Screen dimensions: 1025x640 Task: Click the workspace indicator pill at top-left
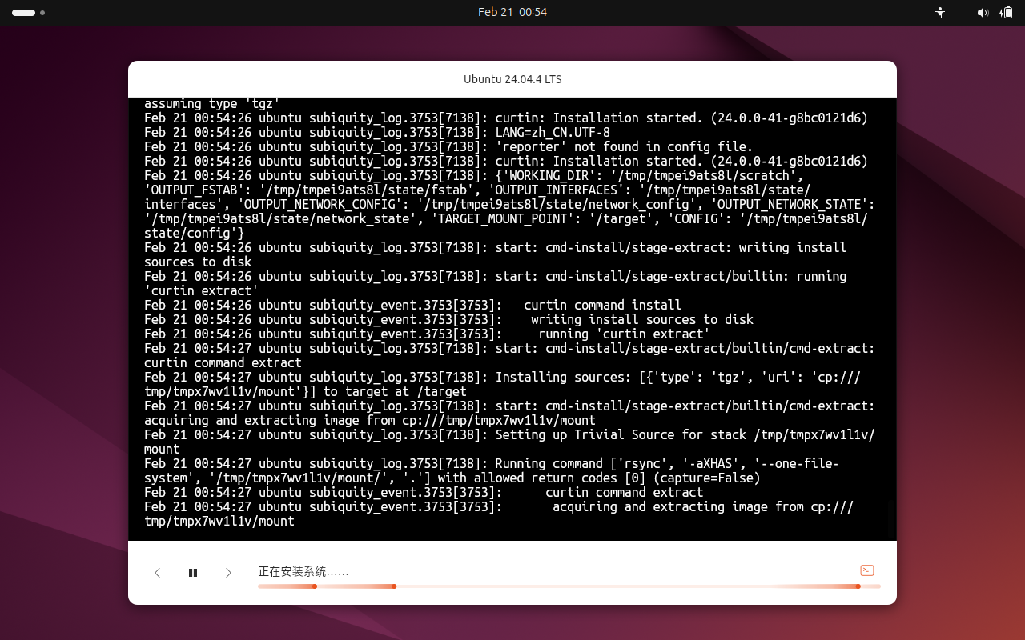coord(23,13)
